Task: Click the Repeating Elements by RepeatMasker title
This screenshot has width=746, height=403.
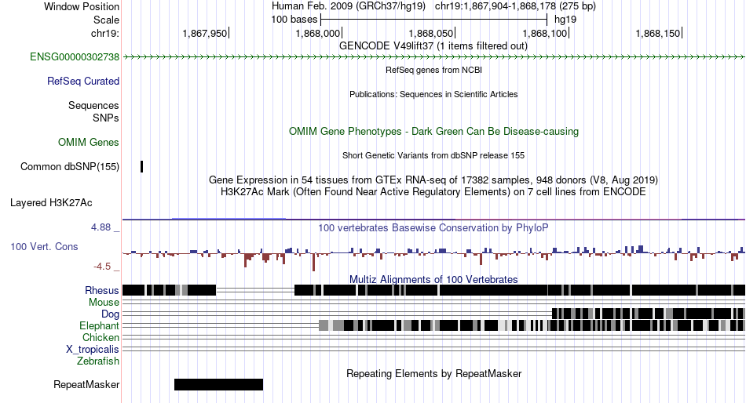Action: pyautogui.click(x=433, y=373)
